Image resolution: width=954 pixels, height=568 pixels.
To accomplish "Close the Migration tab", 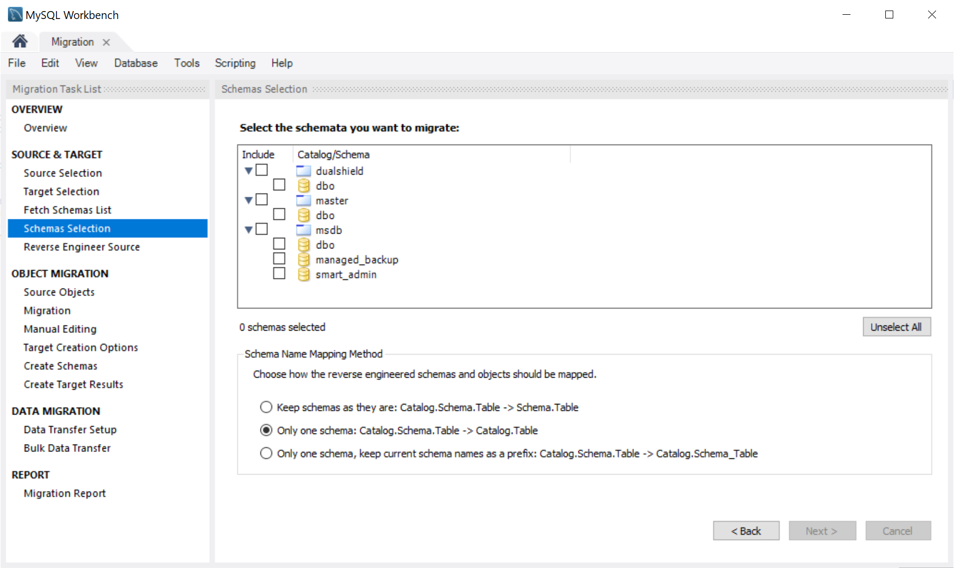I will 106,42.
